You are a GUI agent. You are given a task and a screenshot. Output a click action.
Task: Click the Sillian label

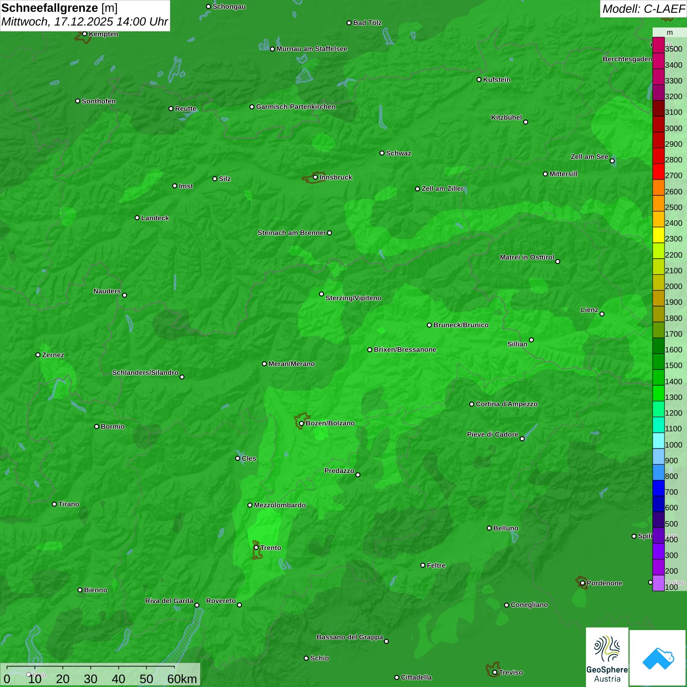point(517,344)
